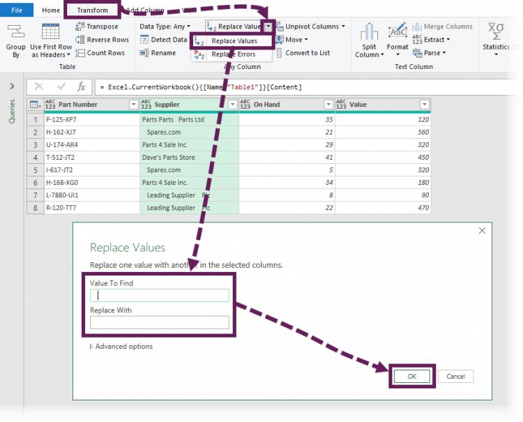Click the table corner menu icon

[x=35, y=105]
